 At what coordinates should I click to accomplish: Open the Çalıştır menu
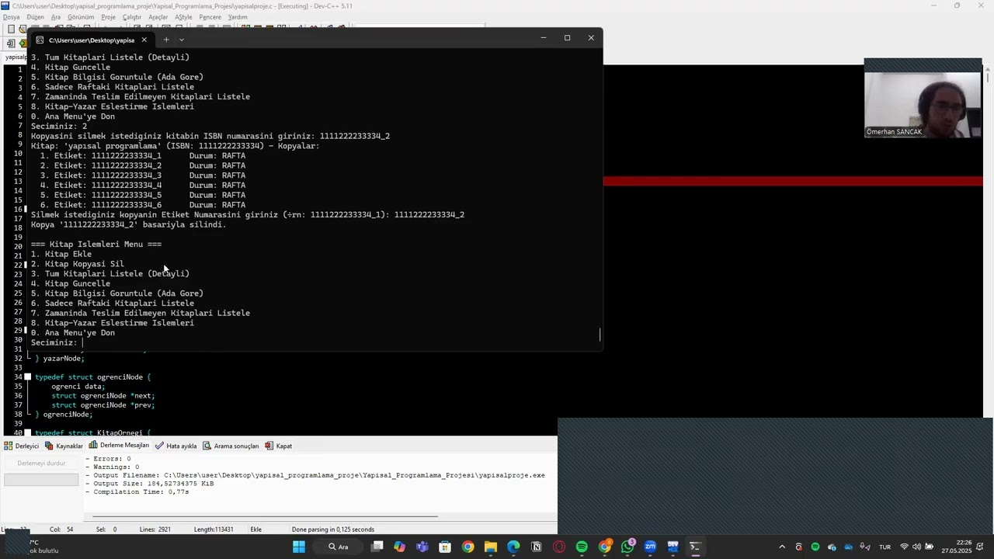[132, 17]
